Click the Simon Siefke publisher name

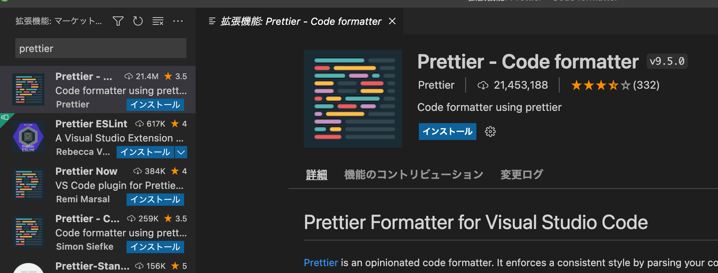click(85, 247)
